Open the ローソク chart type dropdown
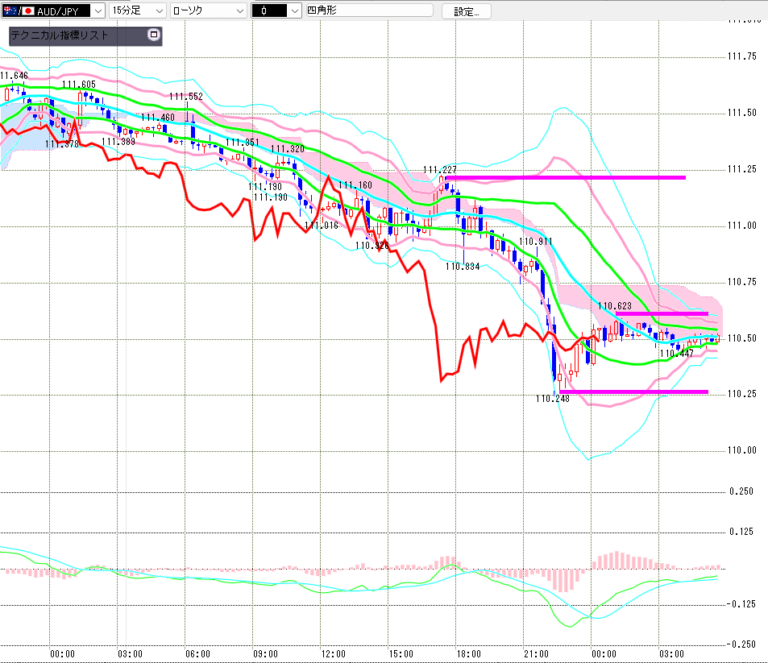768x663 pixels. tap(208, 10)
